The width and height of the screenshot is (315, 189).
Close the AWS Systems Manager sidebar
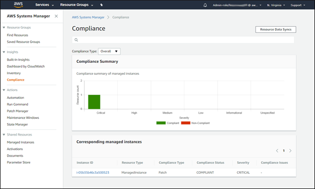point(56,16)
